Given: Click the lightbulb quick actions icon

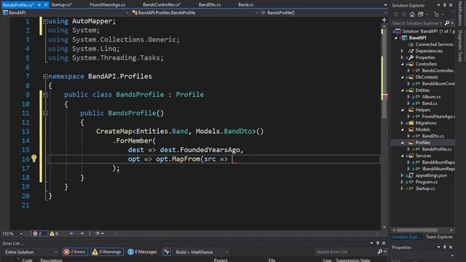Looking at the screenshot, I should coord(34,159).
